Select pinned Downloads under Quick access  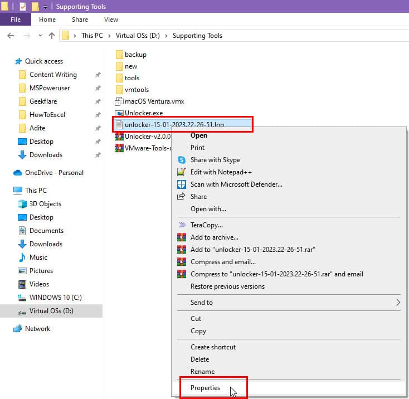pyautogui.click(x=46, y=155)
